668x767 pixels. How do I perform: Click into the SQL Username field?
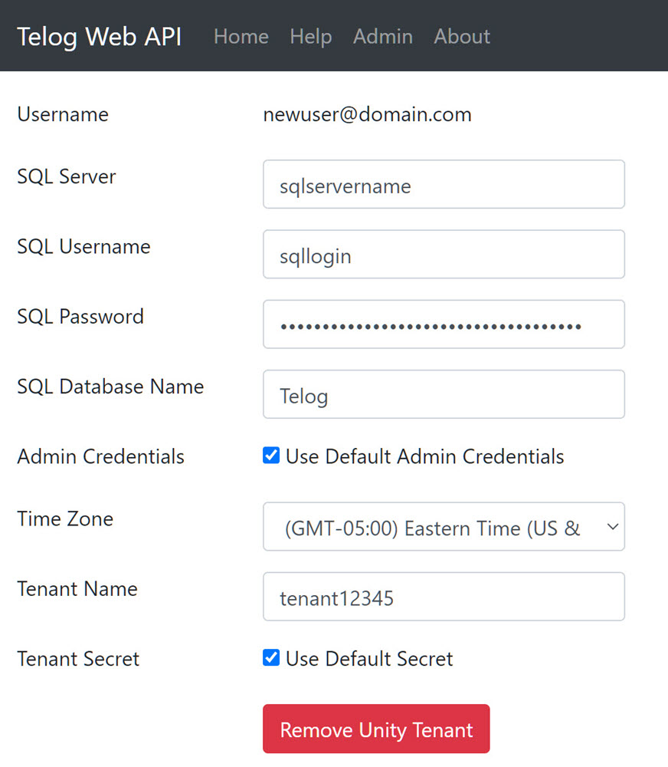pos(444,254)
